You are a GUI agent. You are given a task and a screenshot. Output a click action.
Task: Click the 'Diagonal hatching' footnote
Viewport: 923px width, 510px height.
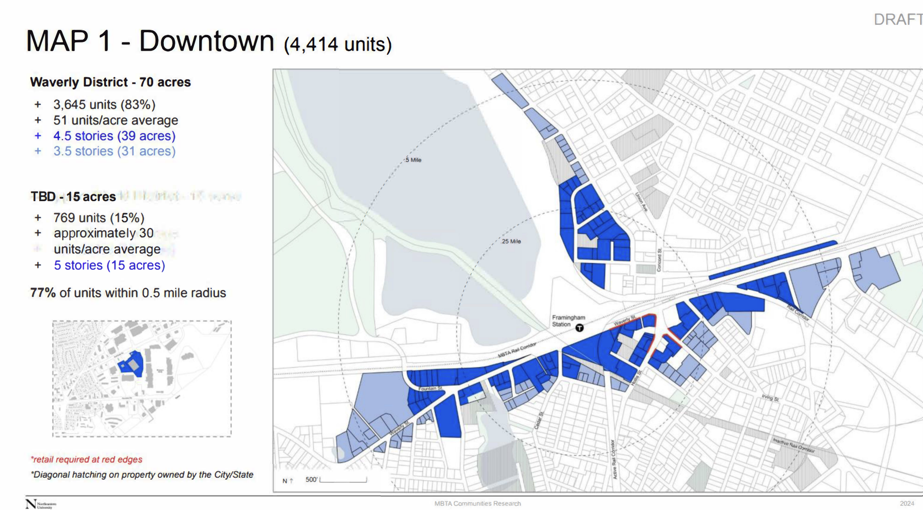pos(142,475)
